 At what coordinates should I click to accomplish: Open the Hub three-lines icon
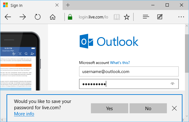click(146, 17)
